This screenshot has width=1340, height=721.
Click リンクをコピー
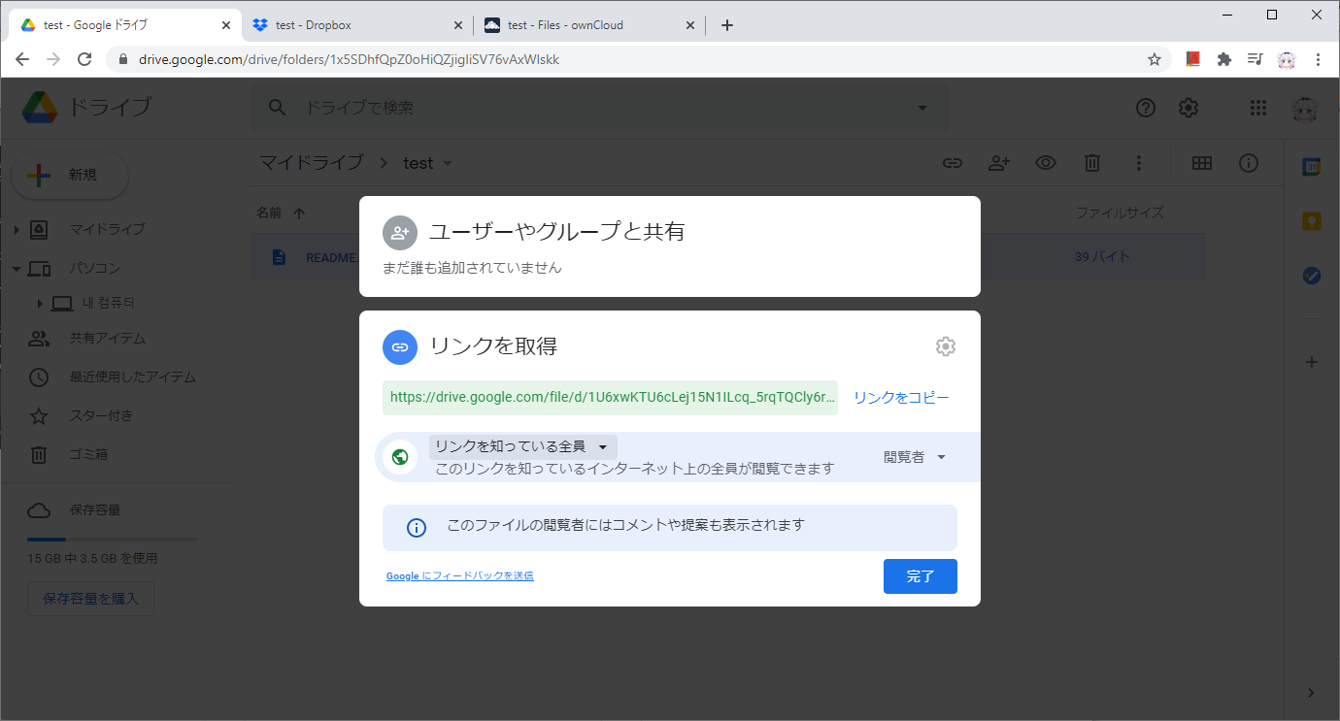point(901,397)
